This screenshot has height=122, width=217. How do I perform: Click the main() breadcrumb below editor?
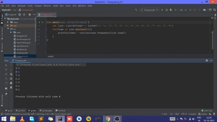51,56
